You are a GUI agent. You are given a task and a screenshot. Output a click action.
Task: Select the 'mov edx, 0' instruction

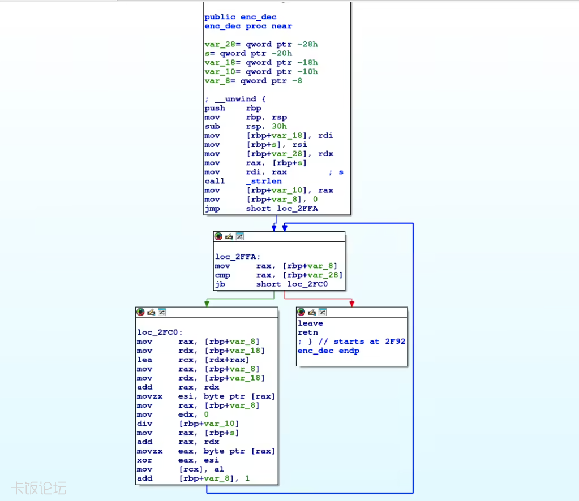173,414
